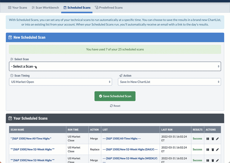Delete the 52-Week Highs (WEEKLY) scan with trash icon
The height and width of the screenshot is (163, 230).
212,160
